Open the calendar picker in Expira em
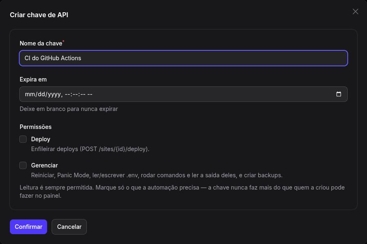The image size is (367, 244). point(338,94)
